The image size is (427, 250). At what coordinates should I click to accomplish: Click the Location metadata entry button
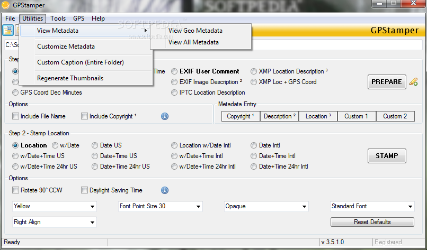318,116
